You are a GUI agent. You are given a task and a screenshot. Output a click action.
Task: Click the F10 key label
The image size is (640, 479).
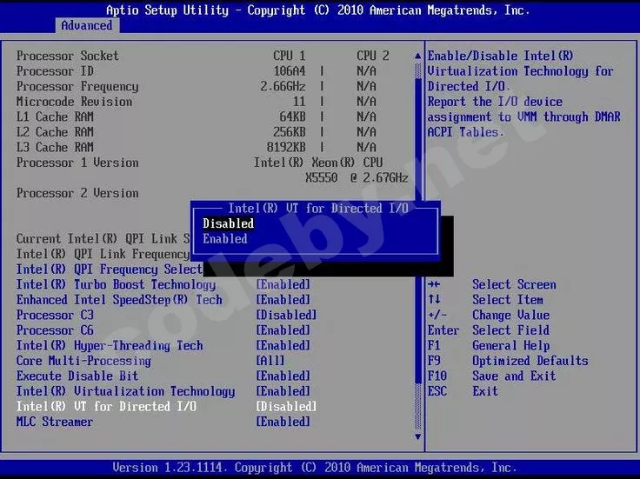[x=437, y=376]
